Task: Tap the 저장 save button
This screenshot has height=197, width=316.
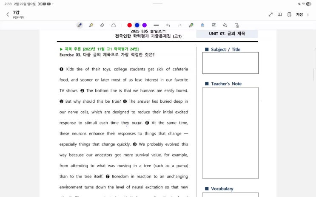Action: [299, 14]
